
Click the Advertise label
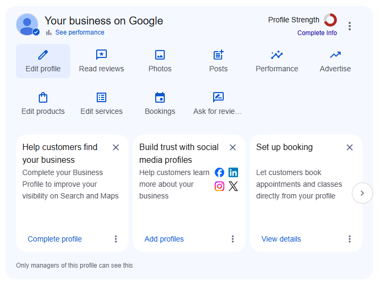pyautogui.click(x=335, y=69)
